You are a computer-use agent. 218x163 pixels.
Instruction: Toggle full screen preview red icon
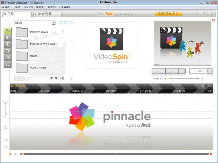[213, 20]
